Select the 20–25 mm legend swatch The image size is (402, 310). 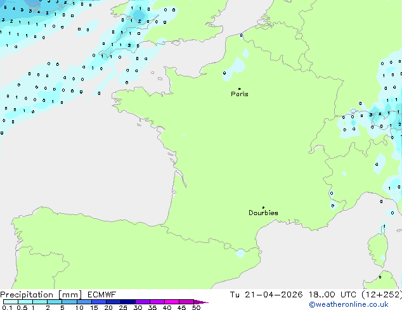click(113, 302)
